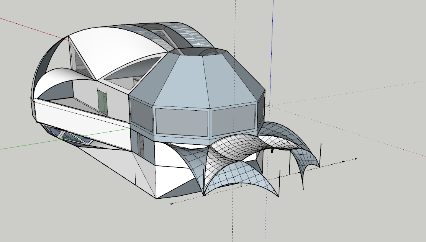
Task: Click the green door in recessed wall
Action: coord(103,103)
